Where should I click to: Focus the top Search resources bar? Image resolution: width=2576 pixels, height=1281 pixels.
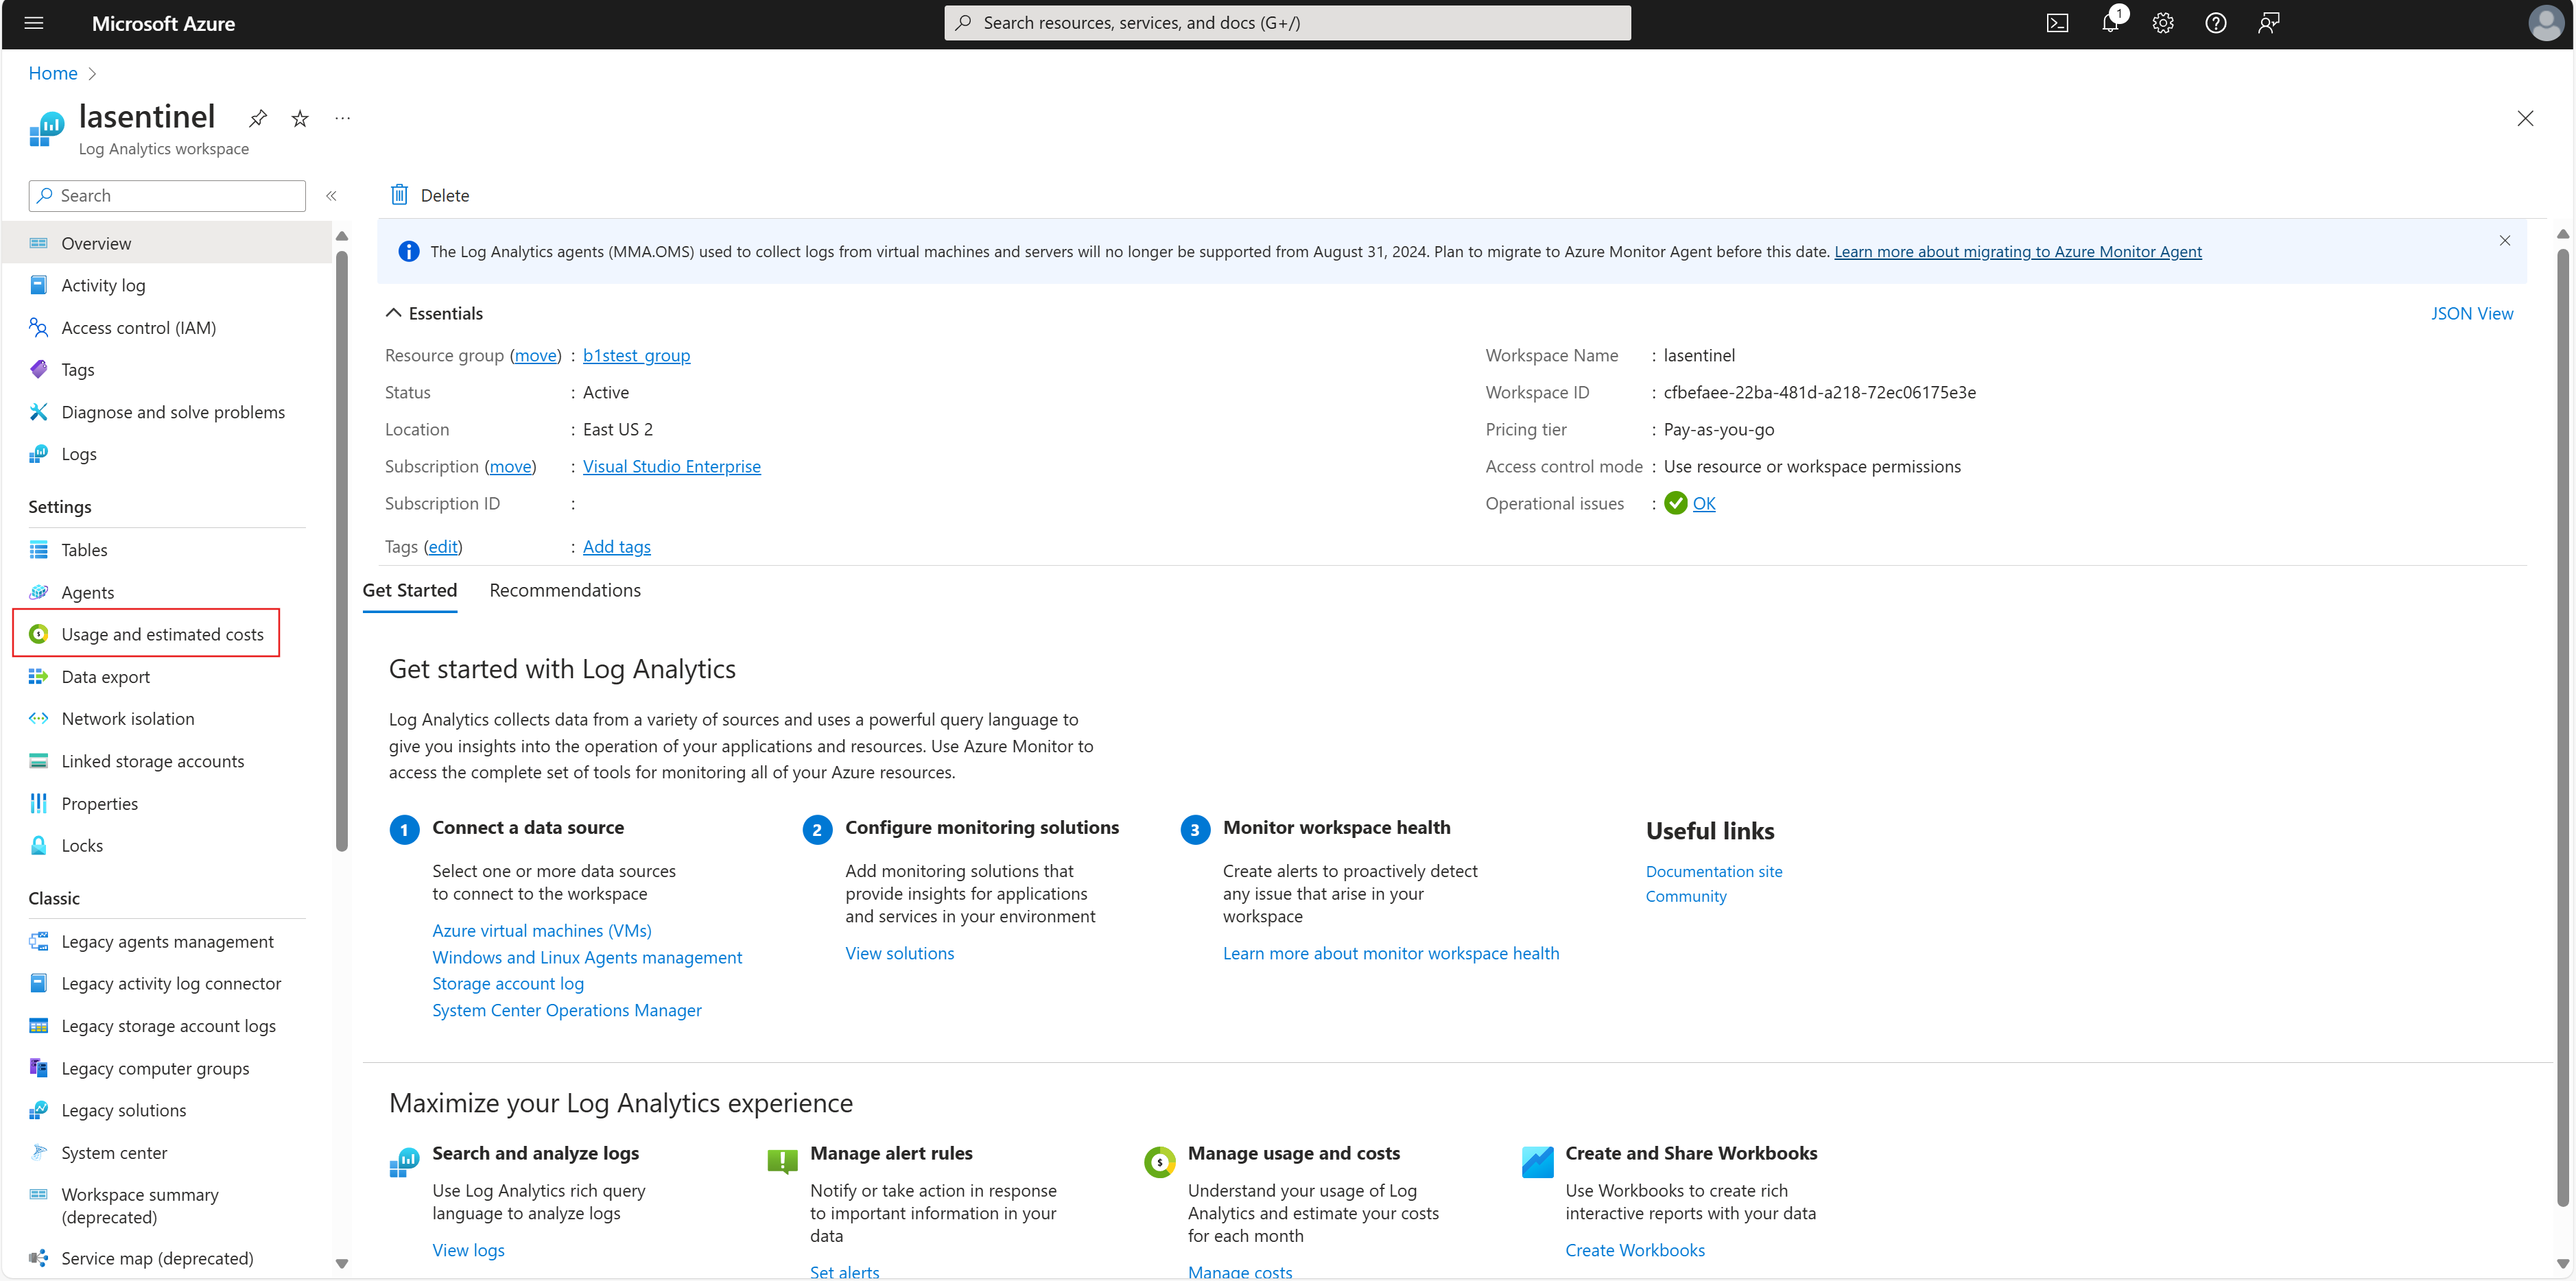(x=1287, y=23)
